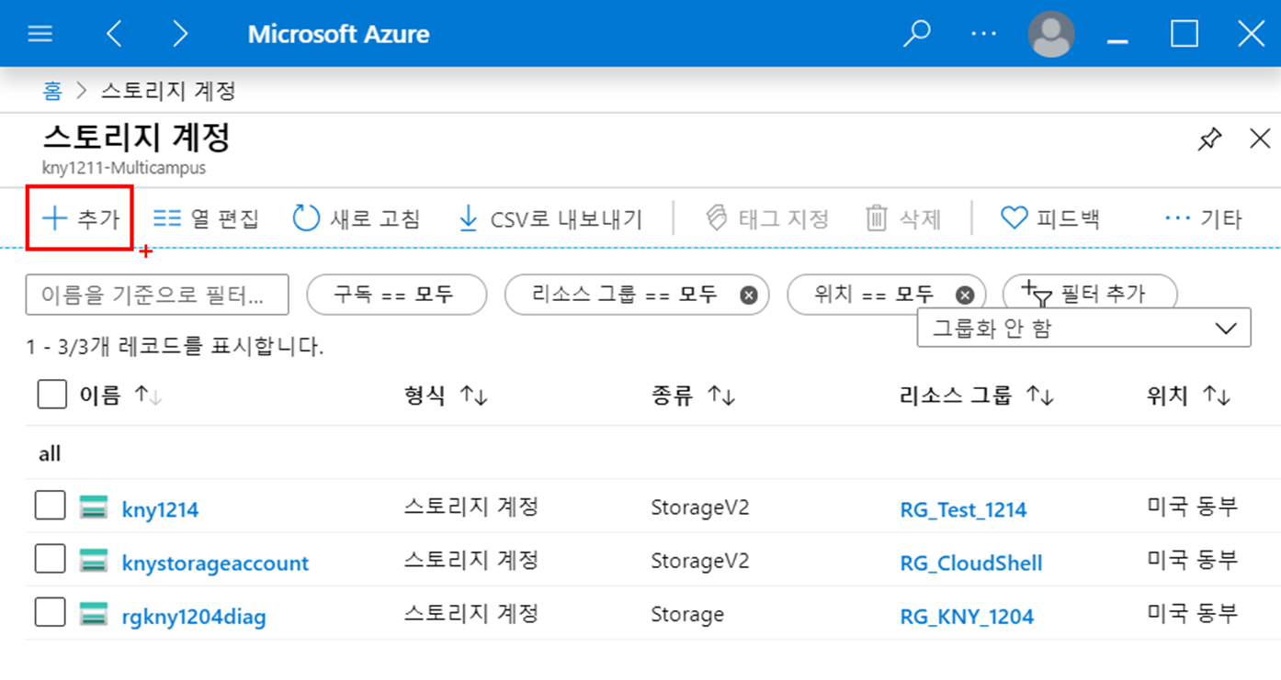This screenshot has width=1281, height=680.
Task: Refresh list with 새로 고침
Action: tap(357, 218)
